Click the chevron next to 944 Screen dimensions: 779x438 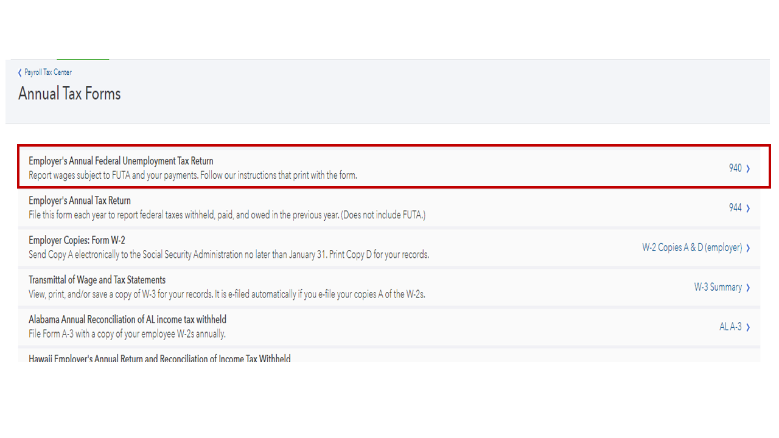coord(748,208)
